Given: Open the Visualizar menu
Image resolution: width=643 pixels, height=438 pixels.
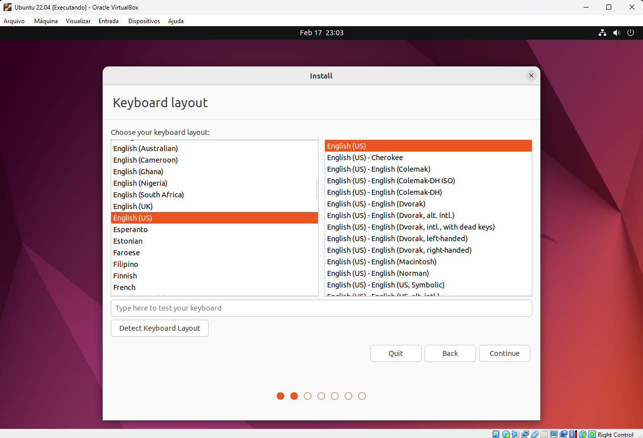Looking at the screenshot, I should click(x=78, y=21).
